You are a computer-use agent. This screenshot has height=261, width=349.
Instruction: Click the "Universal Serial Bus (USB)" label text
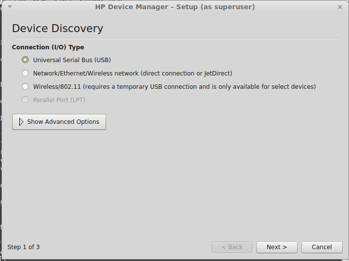[72, 60]
